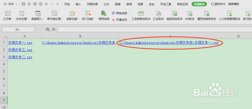Open the 全新功能 dropdown
The width and height of the screenshot is (252, 109).
[73, 16]
